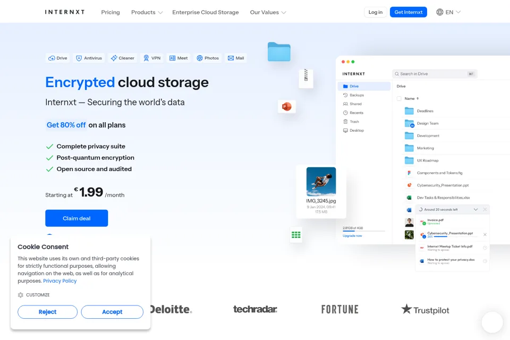Open the Cleaner product chip
The width and height of the screenshot is (510, 340).
click(x=122, y=58)
